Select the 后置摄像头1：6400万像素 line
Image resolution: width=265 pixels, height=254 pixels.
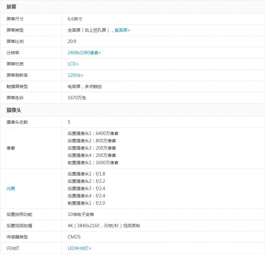point(93,133)
